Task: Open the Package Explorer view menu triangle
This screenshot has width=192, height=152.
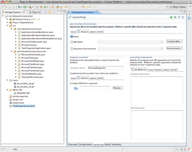Action: (58, 11)
